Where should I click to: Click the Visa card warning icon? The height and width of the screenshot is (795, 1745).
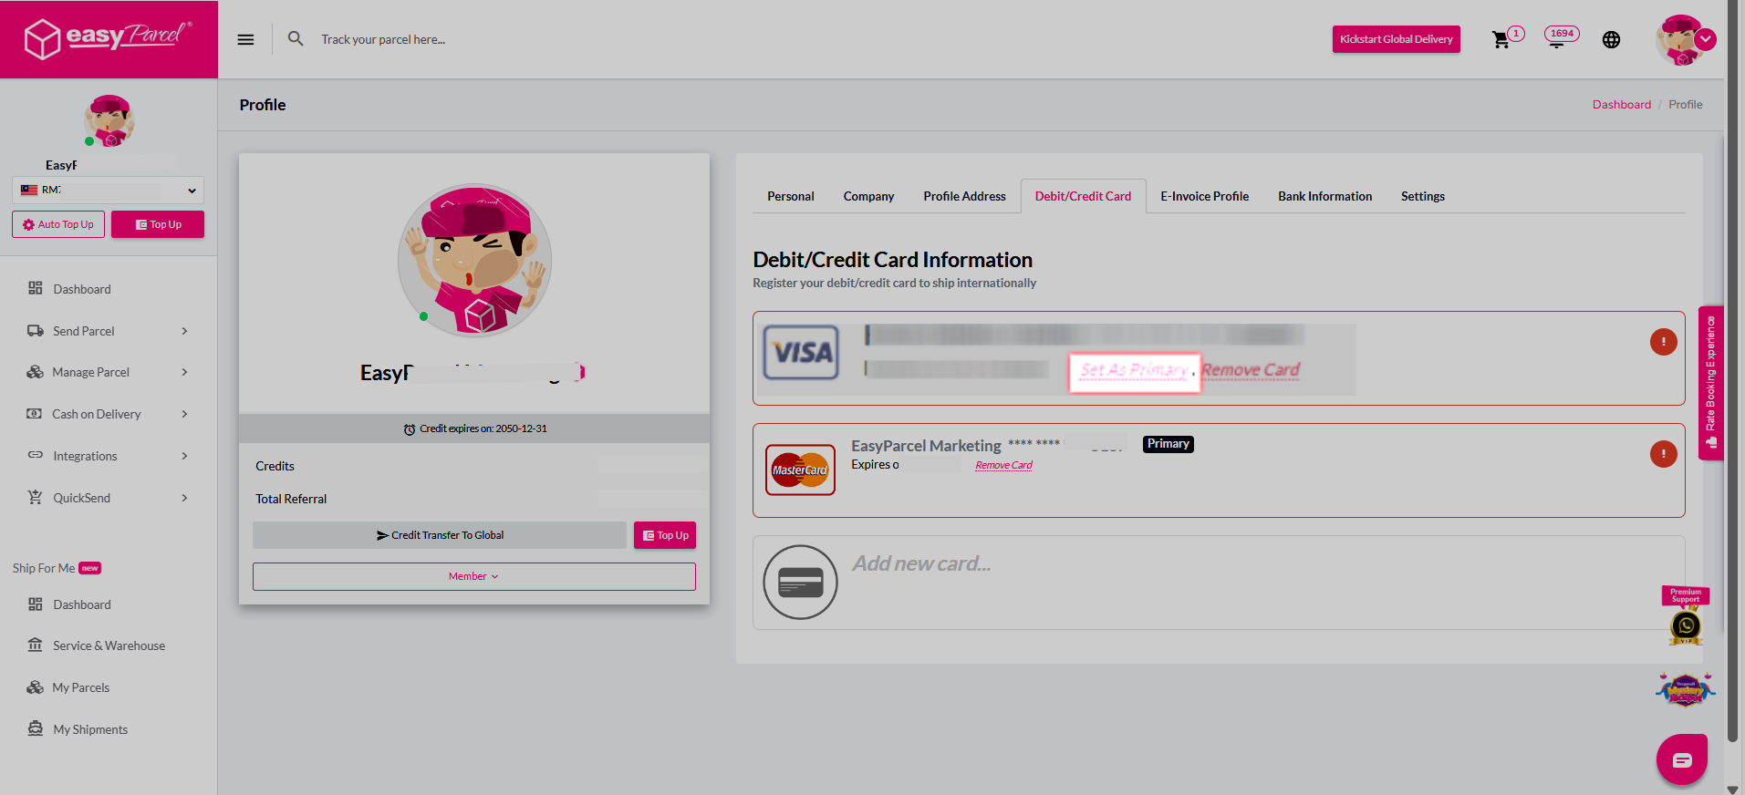pyautogui.click(x=1663, y=342)
